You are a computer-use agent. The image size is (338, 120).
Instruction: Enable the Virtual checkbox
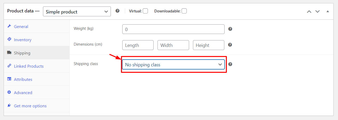point(145,11)
